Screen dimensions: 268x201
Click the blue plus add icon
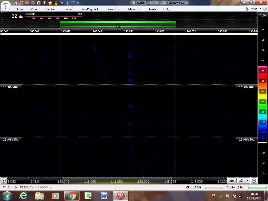(44, 3)
